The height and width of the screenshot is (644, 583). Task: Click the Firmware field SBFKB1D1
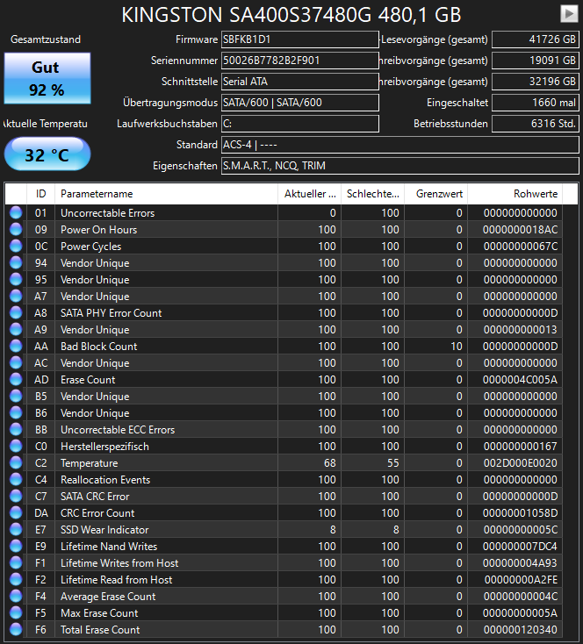pos(299,39)
